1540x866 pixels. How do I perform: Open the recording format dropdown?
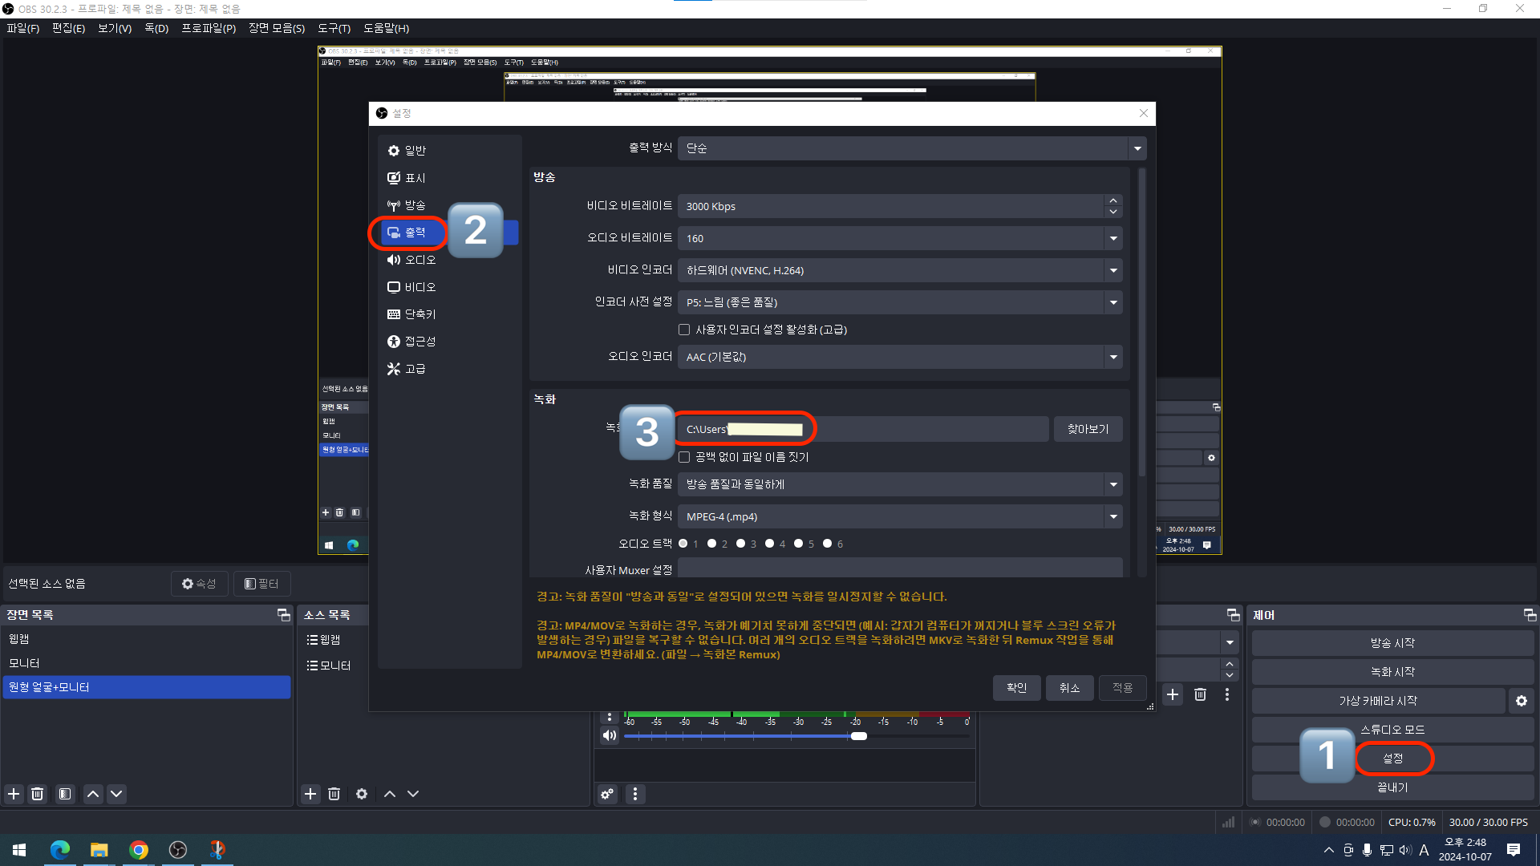(1113, 516)
